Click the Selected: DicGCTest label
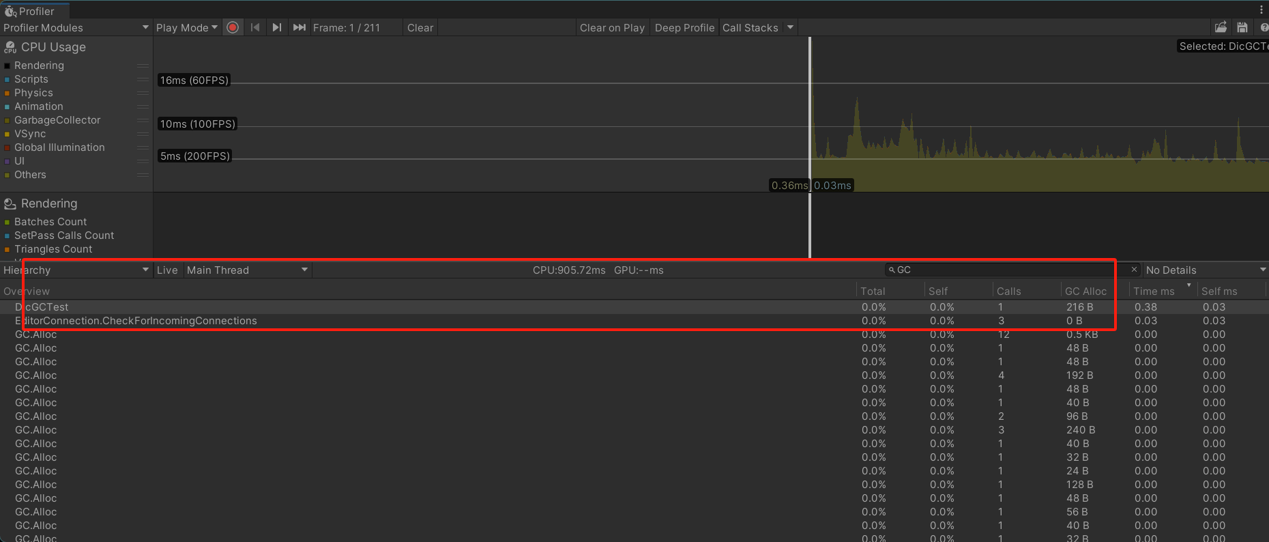1269x542 pixels. coord(1223,46)
